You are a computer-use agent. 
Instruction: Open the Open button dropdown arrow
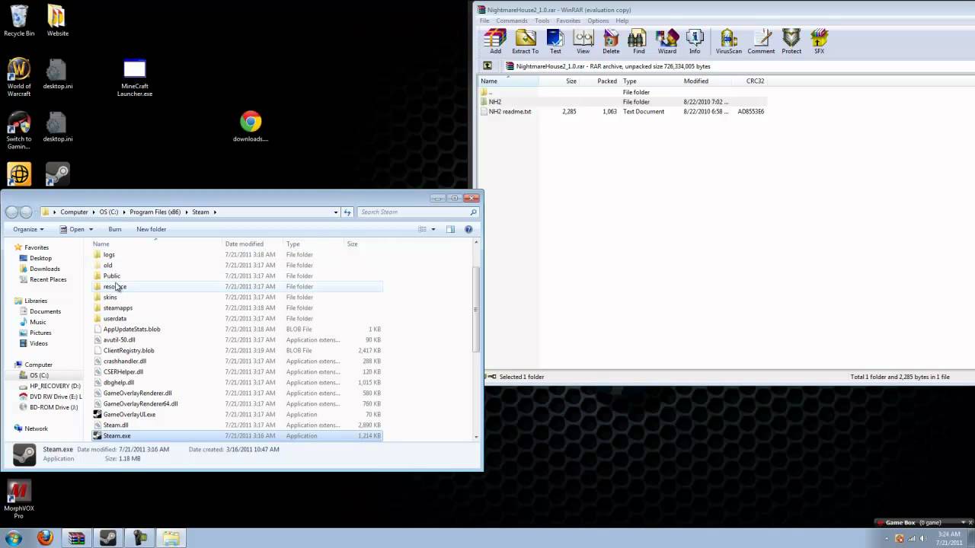point(91,229)
